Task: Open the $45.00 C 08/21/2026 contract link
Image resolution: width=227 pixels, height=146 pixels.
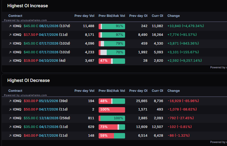Action: 47,26
